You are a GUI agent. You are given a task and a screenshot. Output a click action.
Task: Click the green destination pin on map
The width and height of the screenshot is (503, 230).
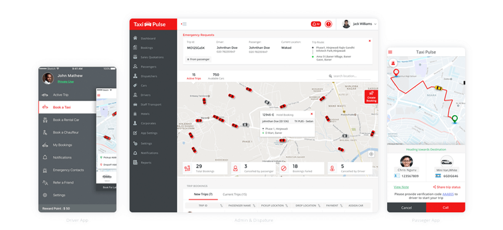[x=454, y=119]
